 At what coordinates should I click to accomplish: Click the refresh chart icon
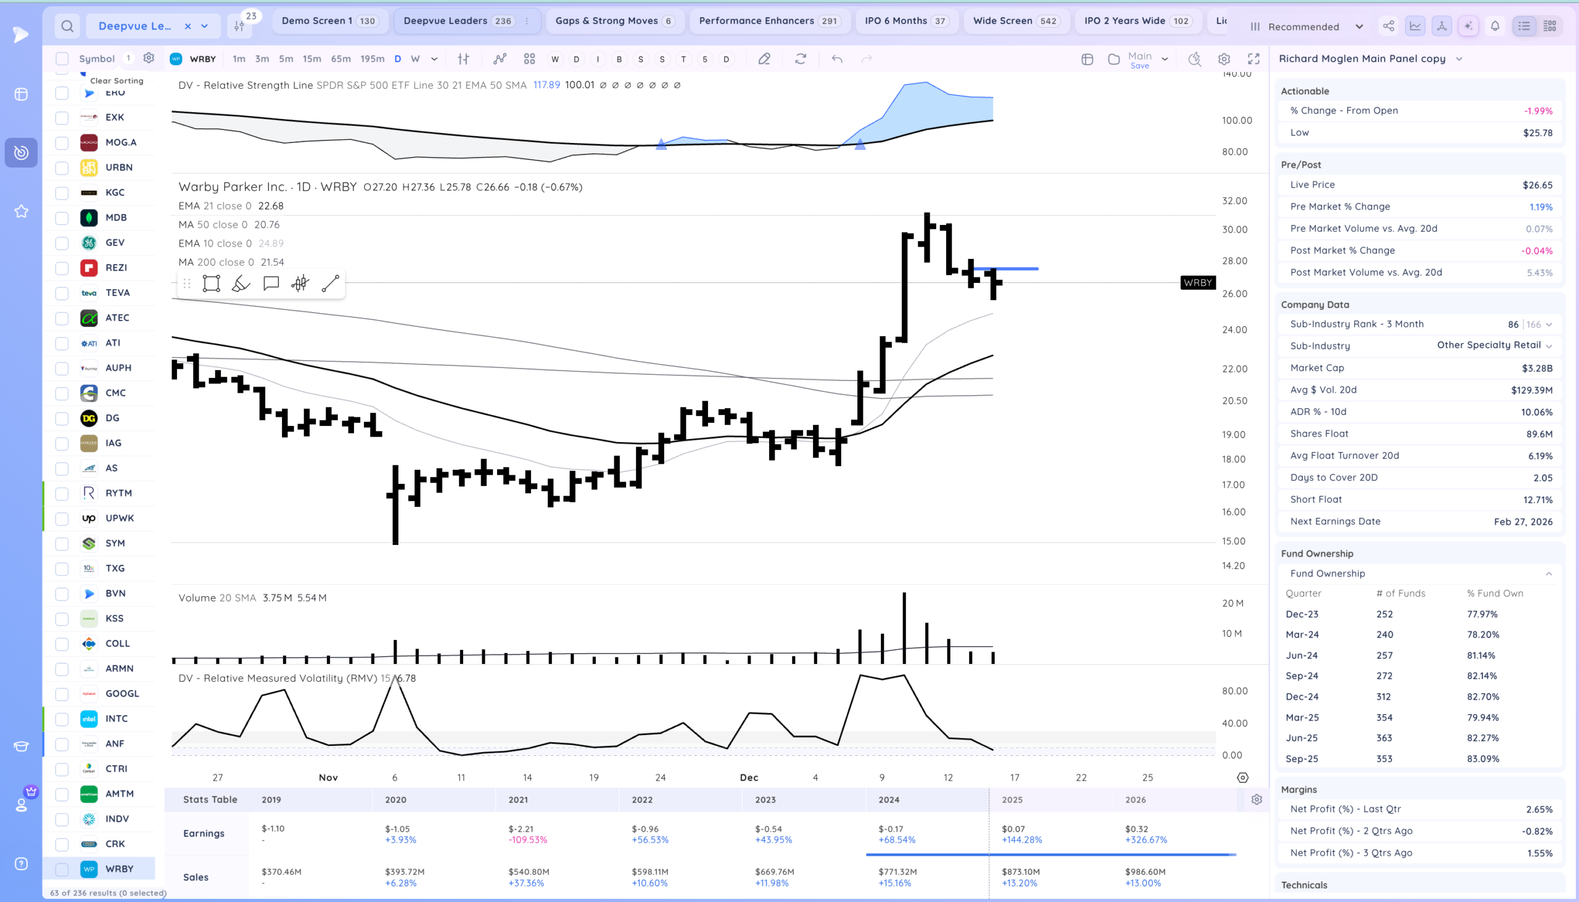[801, 59]
